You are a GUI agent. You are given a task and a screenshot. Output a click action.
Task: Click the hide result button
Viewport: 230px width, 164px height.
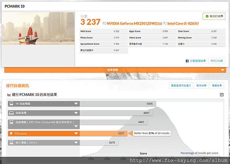click(217, 86)
